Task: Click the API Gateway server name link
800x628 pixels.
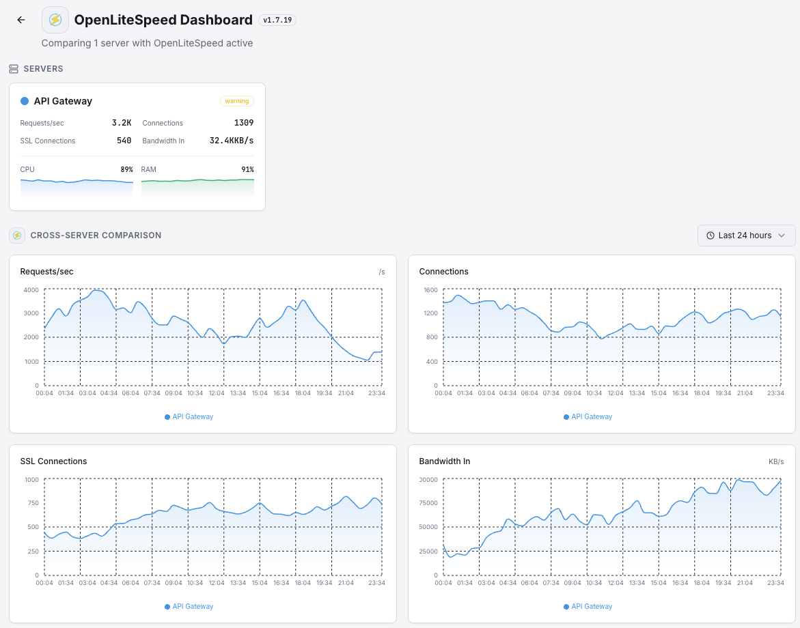Action: 64,101
